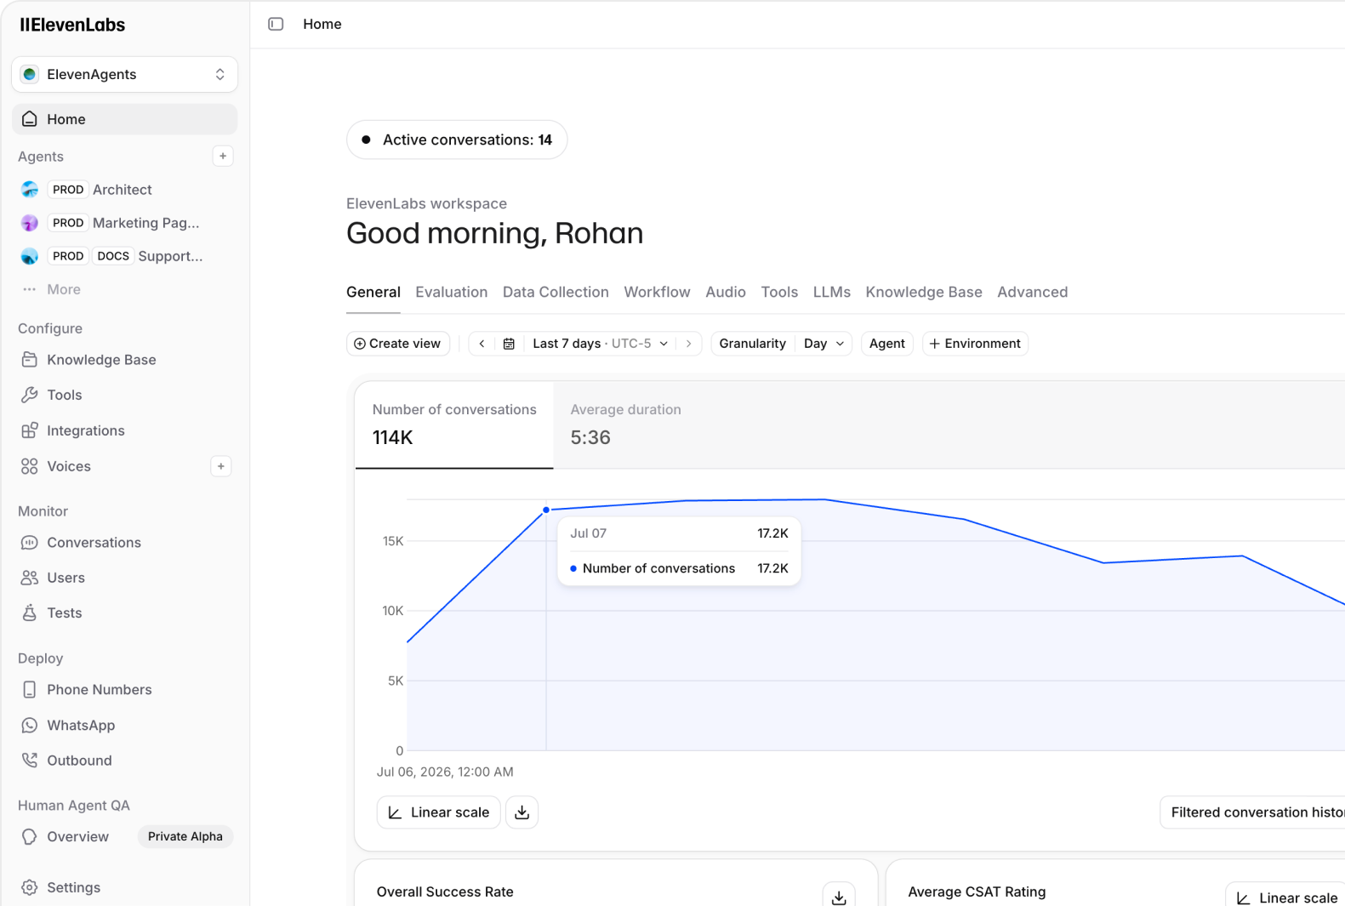Switch to the Workflow tab

pyautogui.click(x=657, y=292)
